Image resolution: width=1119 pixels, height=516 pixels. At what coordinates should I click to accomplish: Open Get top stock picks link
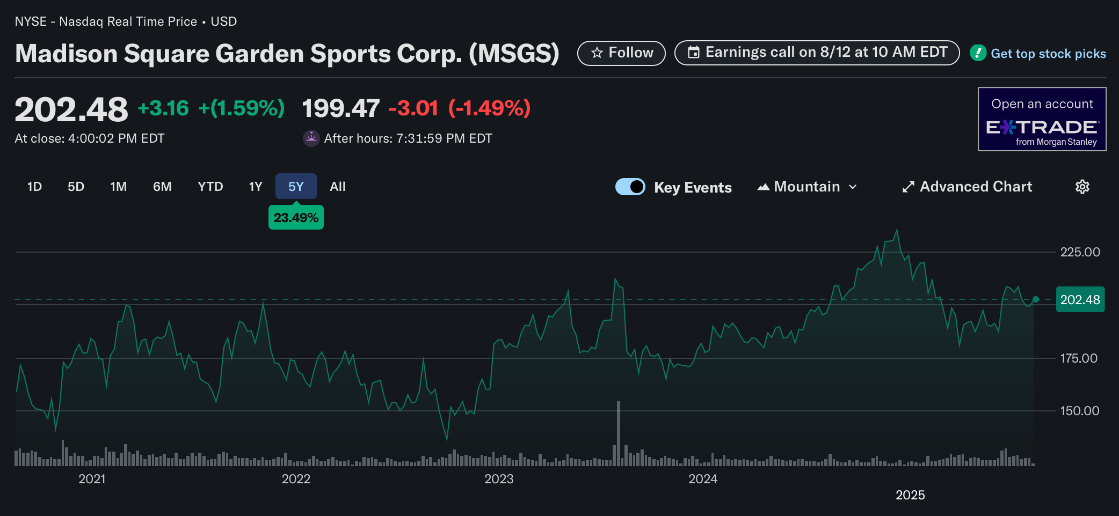1048,54
